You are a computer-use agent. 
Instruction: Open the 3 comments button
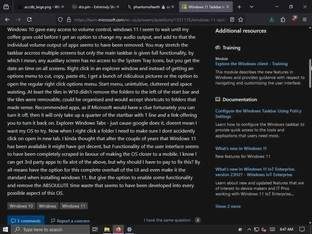26,221
